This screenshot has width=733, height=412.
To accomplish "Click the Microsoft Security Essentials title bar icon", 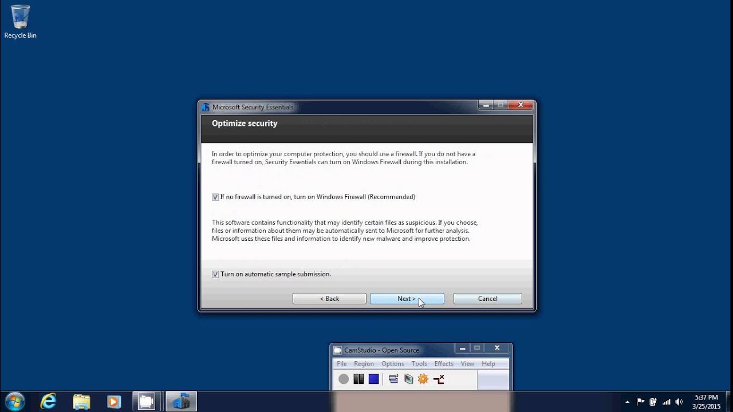I will tap(206, 107).
